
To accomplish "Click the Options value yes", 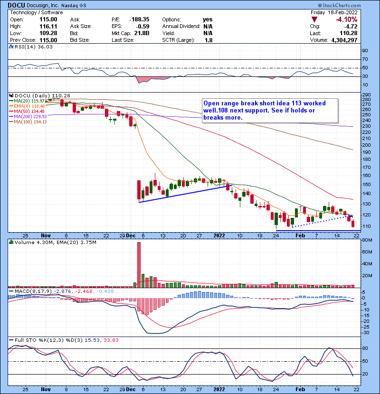I will tap(208, 19).
